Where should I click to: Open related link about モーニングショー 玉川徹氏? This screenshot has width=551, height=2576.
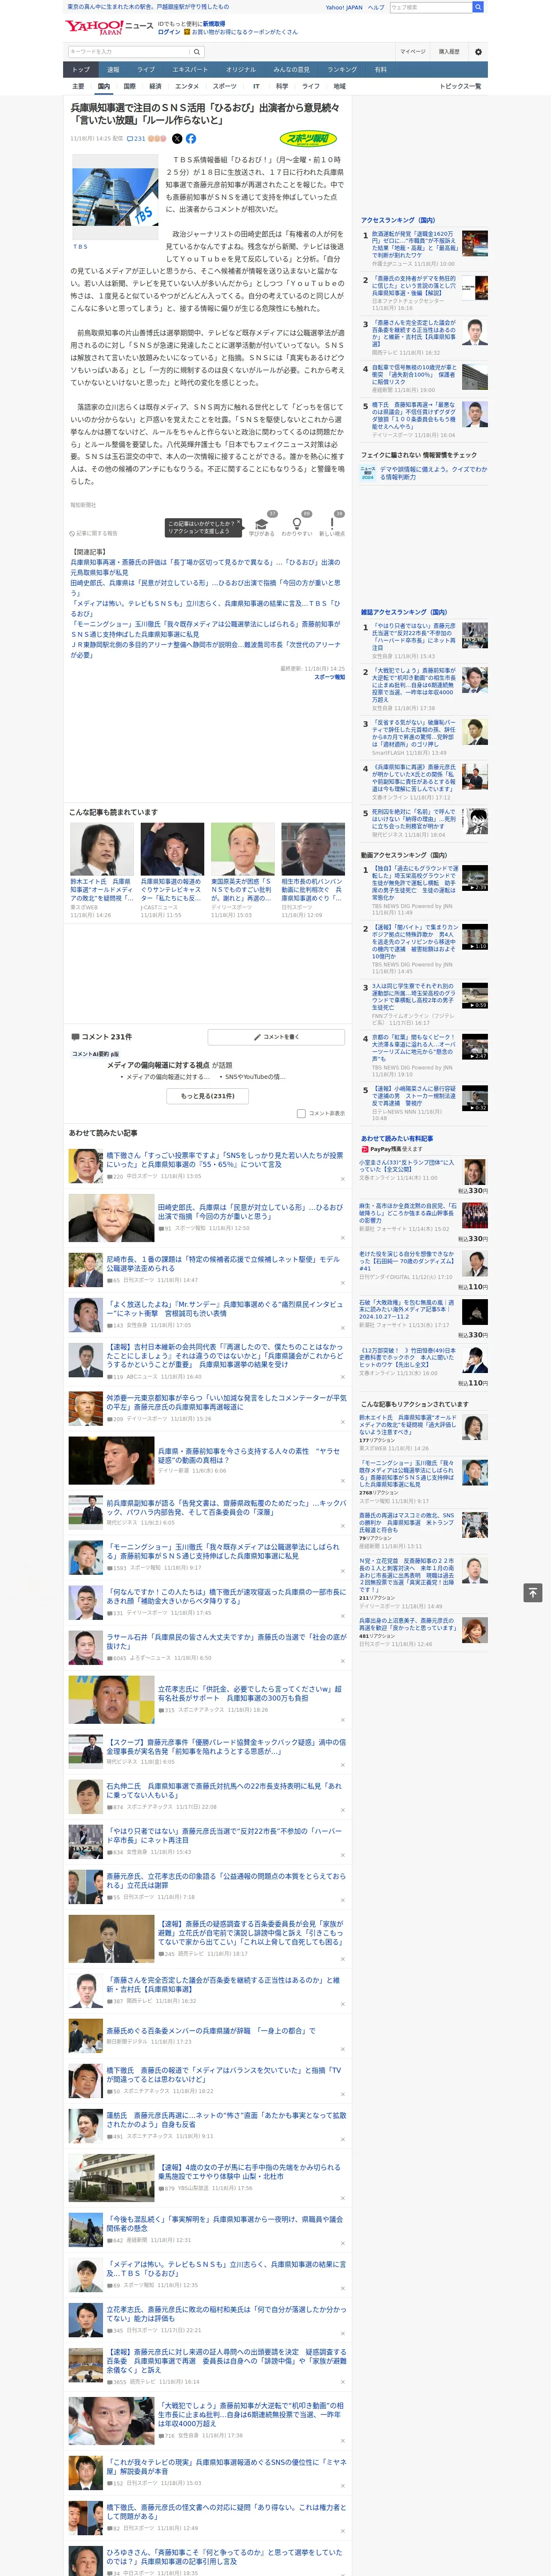205,629
